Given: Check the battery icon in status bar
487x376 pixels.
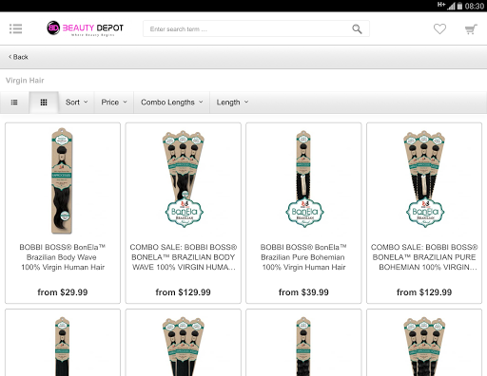Looking at the screenshot, I should pyautogui.click(x=459, y=6).
